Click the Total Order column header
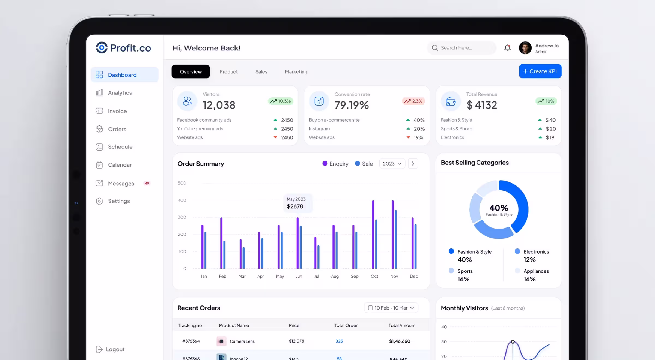Image resolution: width=655 pixels, height=360 pixels. click(x=346, y=325)
